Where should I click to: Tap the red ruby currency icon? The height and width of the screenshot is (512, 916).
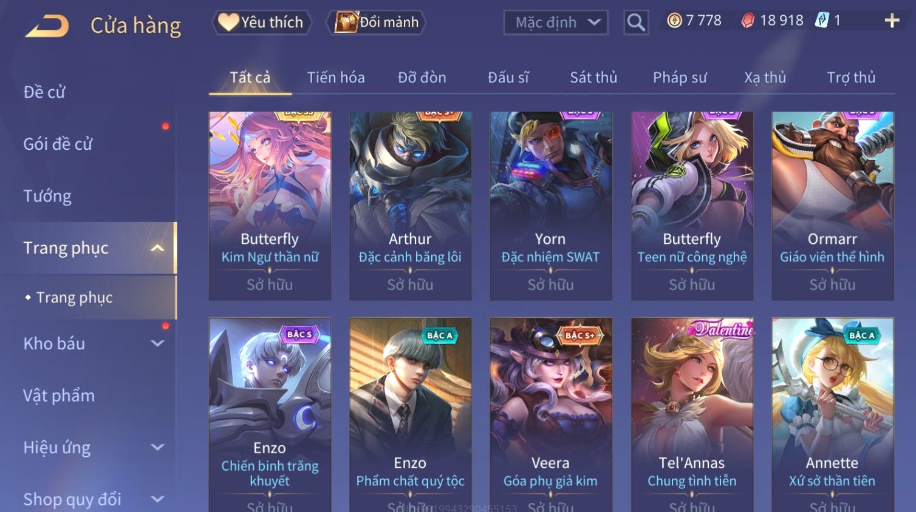pyautogui.click(x=748, y=21)
